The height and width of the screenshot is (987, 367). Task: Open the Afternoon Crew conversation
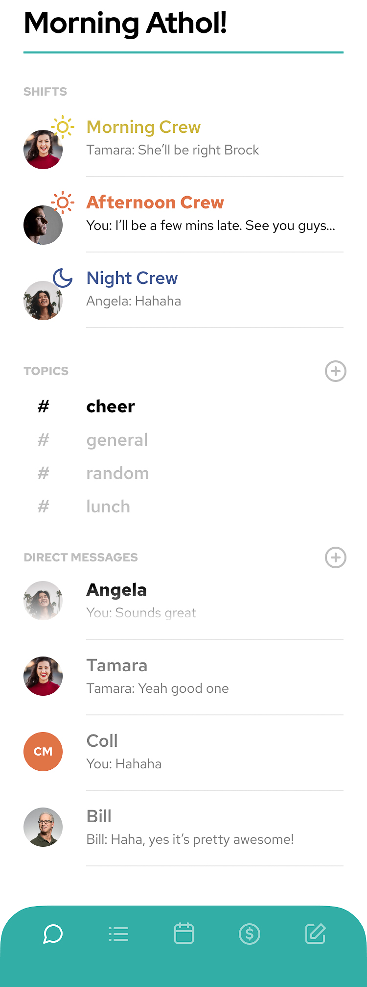click(183, 214)
